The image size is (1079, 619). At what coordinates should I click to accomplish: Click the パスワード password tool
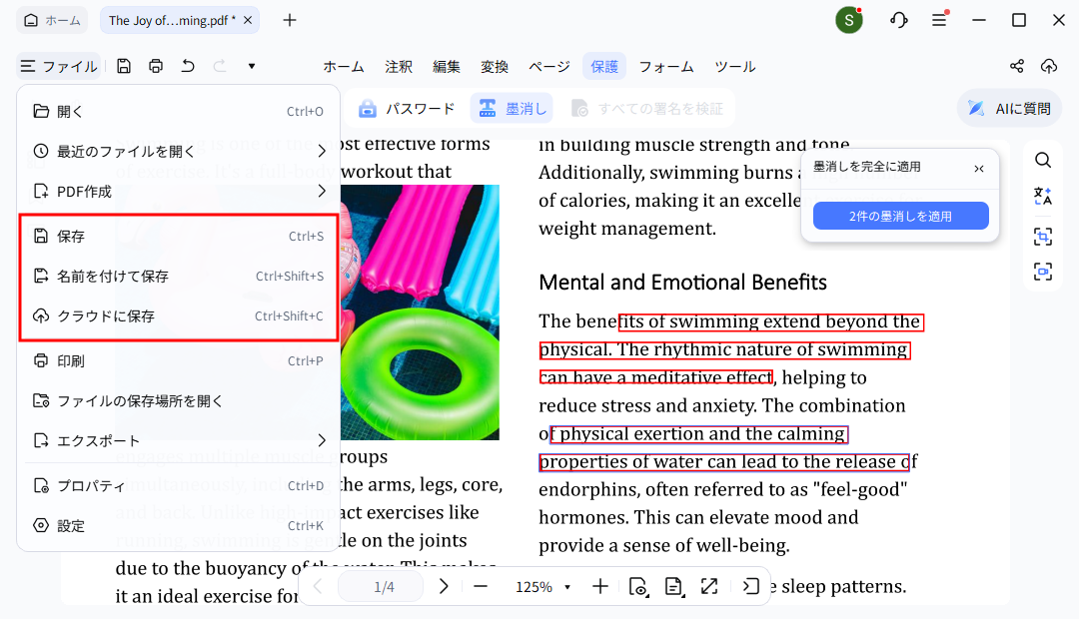(407, 109)
